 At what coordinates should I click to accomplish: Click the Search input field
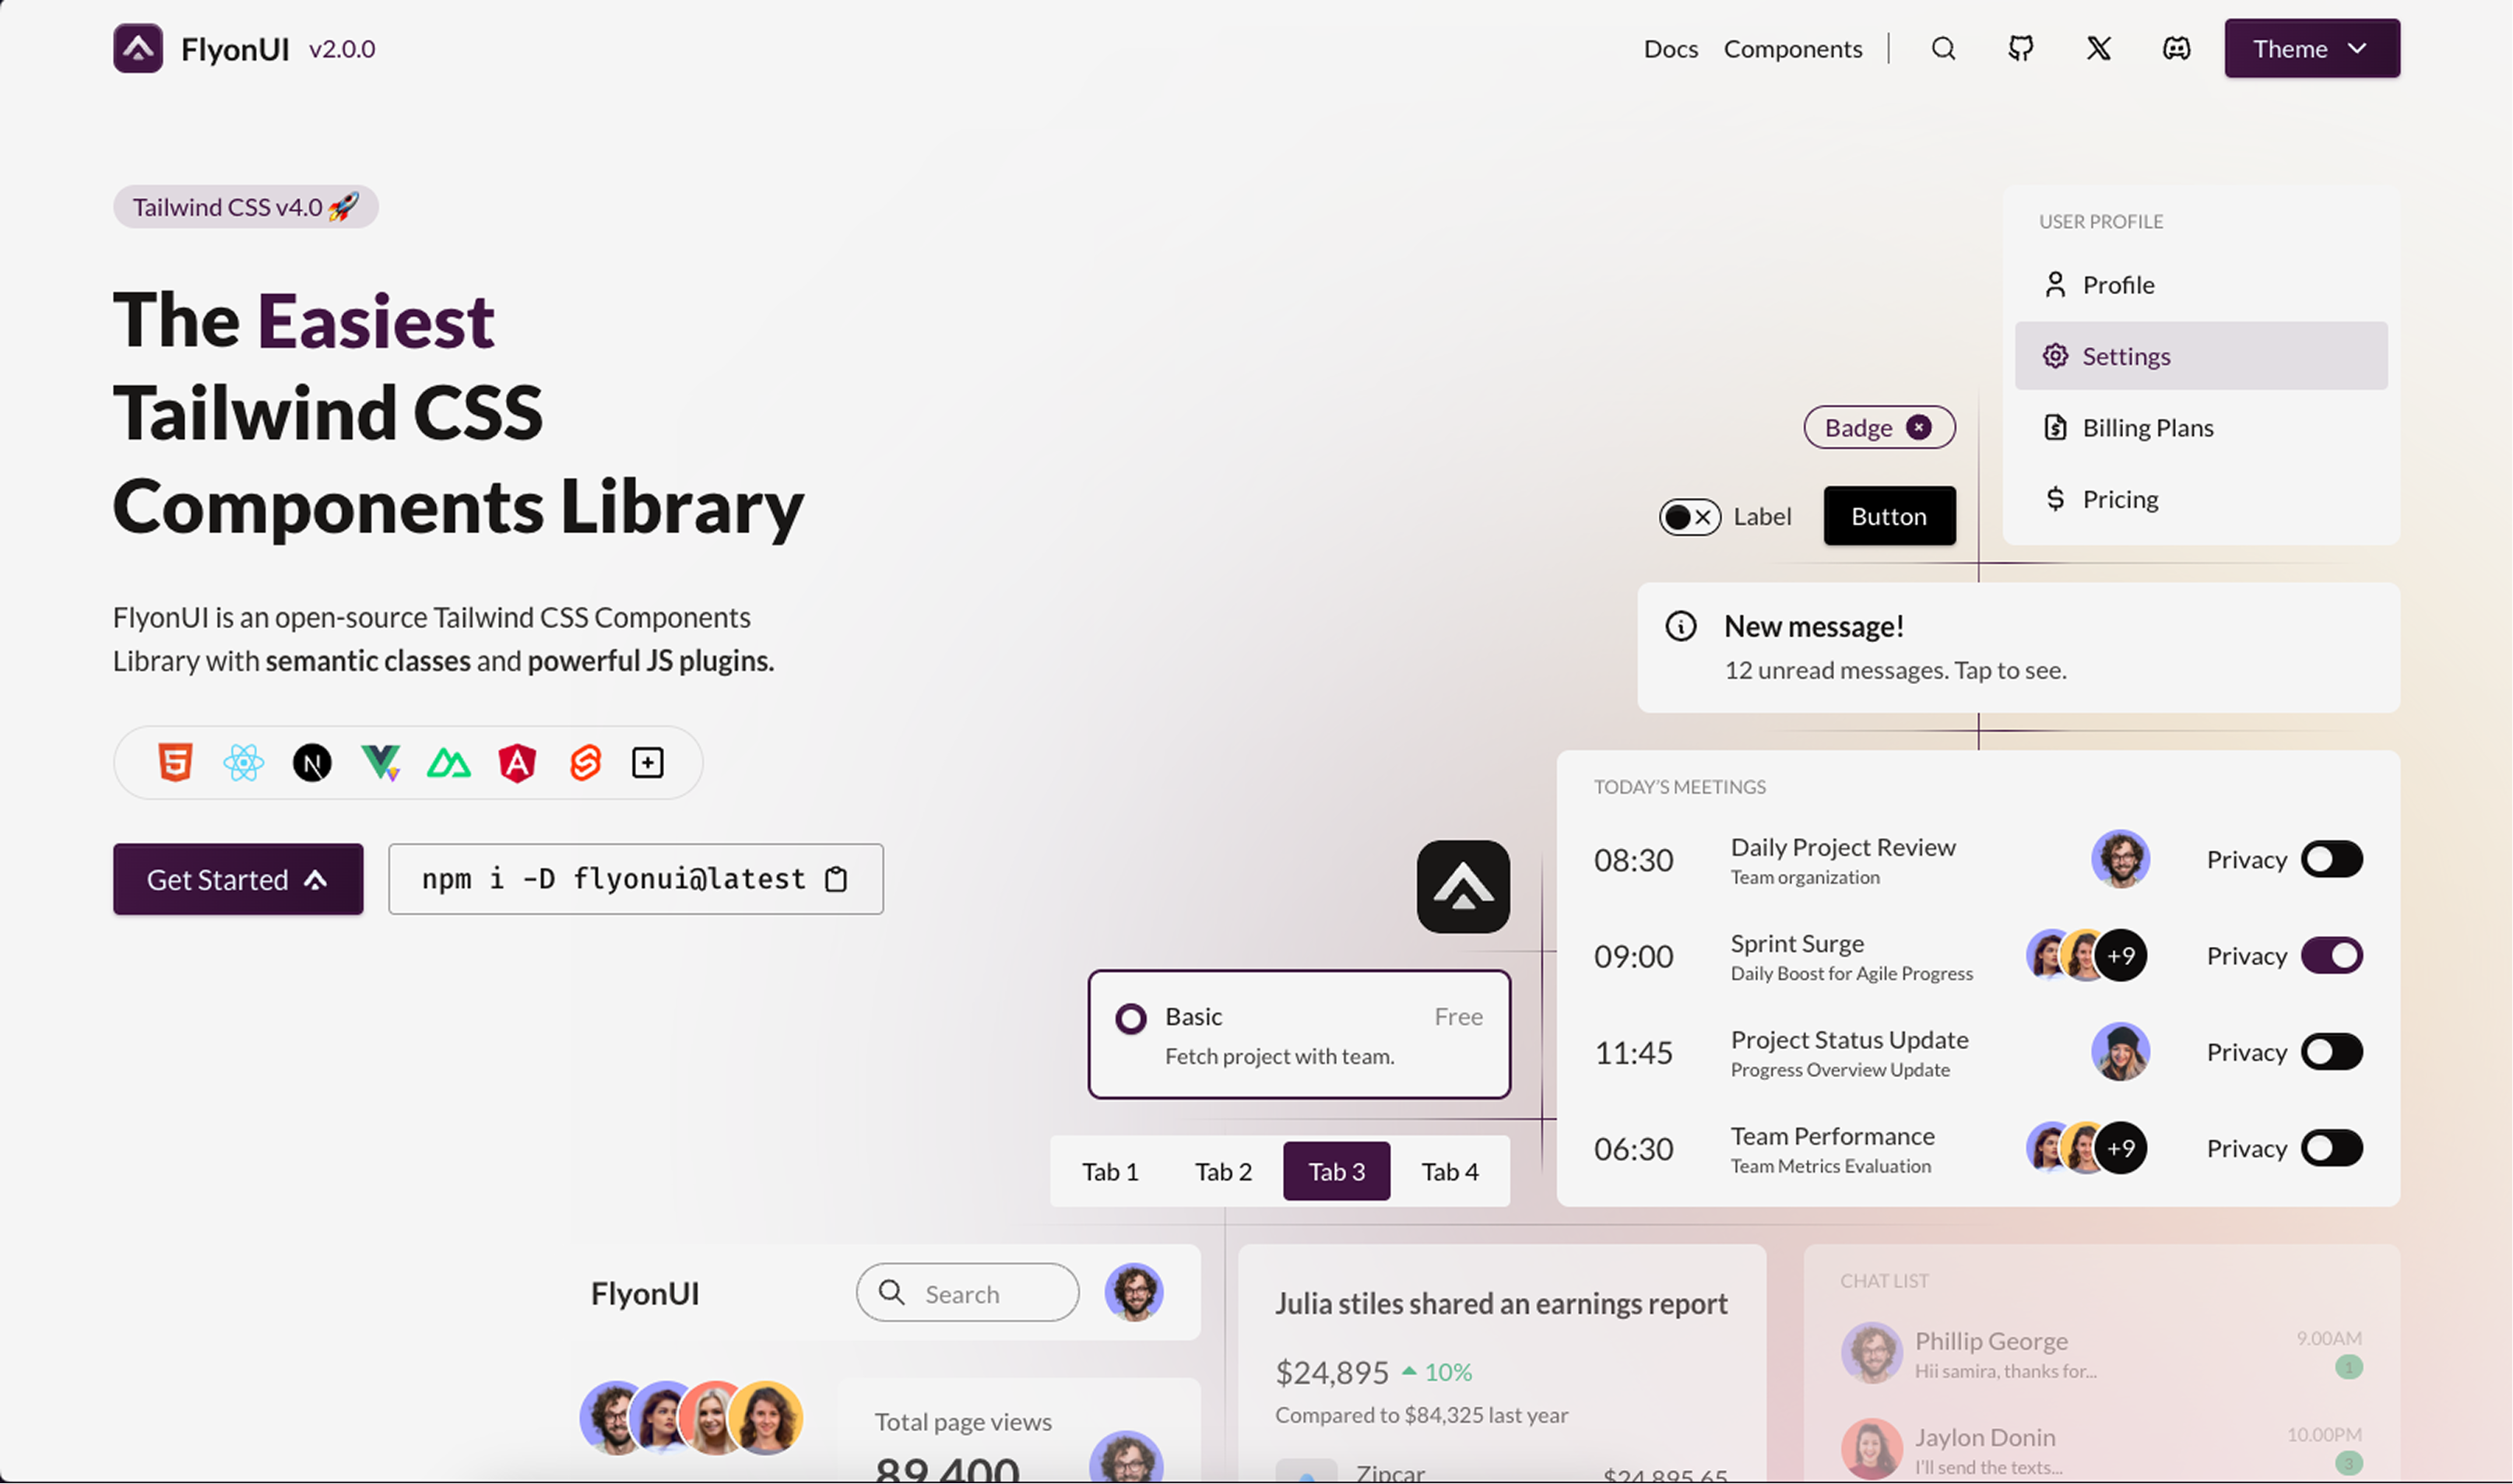tap(968, 1293)
